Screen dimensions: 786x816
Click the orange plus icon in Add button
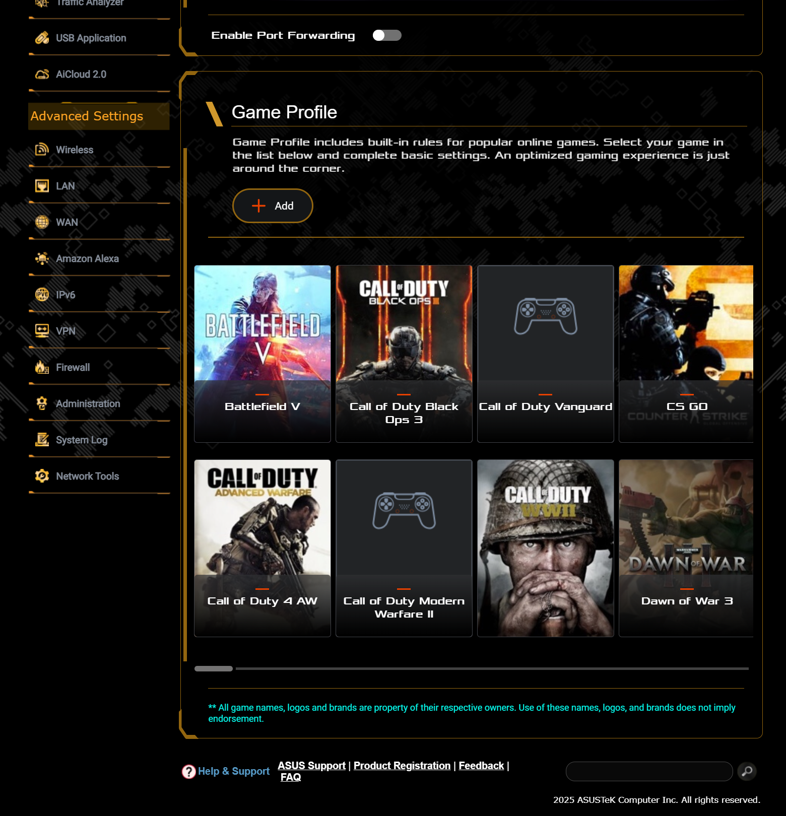click(x=258, y=206)
